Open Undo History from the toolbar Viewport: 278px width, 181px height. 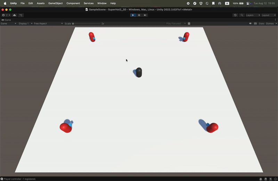coord(235,15)
